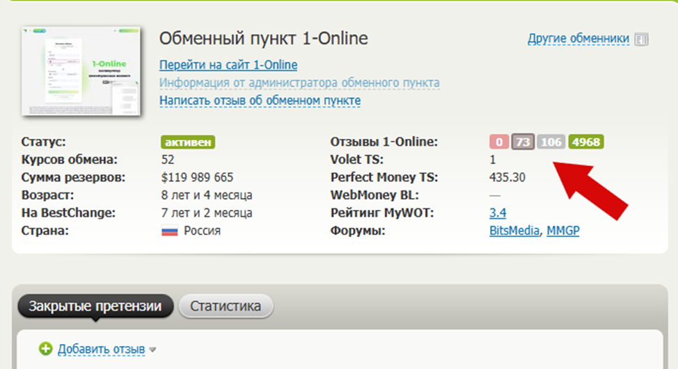Open the Другие обменники link
Viewport: 678px width, 369px height.
[x=578, y=38]
